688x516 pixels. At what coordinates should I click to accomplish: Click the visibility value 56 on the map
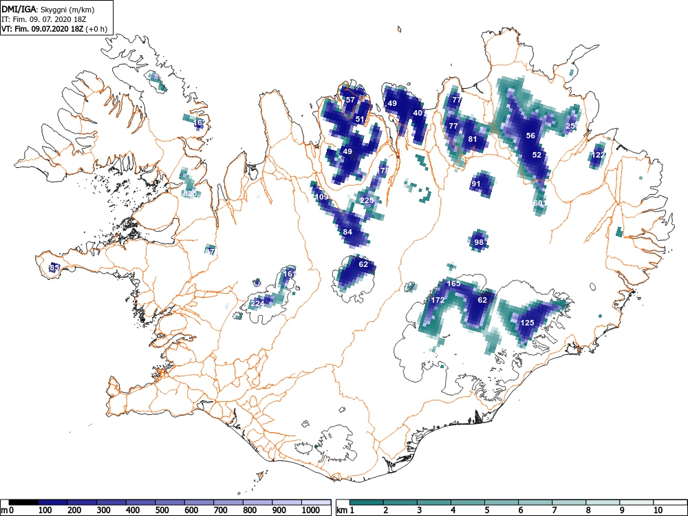click(x=530, y=136)
